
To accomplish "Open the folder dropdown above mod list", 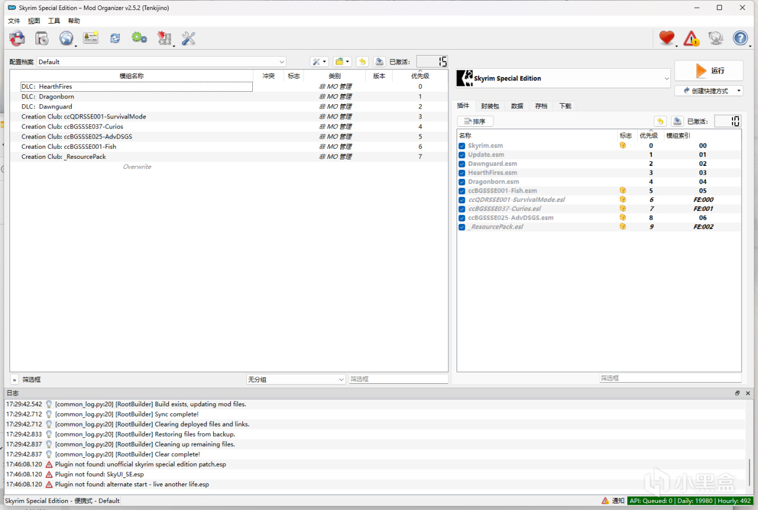I will tap(342, 62).
